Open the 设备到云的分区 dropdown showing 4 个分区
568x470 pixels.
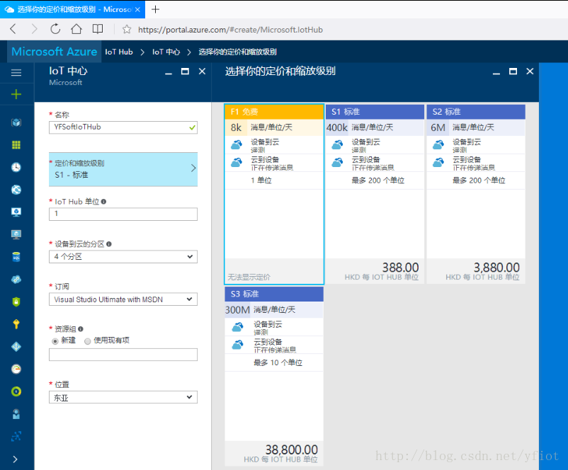pos(123,256)
